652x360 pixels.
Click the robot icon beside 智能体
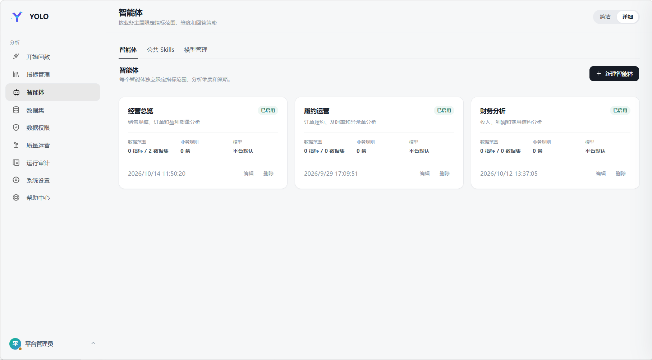[17, 92]
